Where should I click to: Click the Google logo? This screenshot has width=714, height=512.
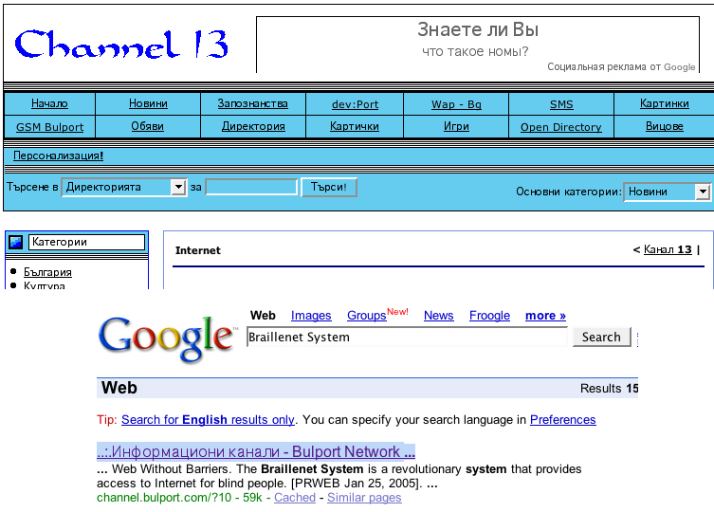pyautogui.click(x=167, y=338)
